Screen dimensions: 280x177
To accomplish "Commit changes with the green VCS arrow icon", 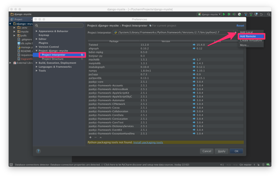I will pos(251,14).
